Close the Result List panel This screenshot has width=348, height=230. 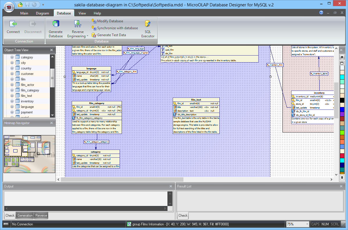[x=341, y=186]
